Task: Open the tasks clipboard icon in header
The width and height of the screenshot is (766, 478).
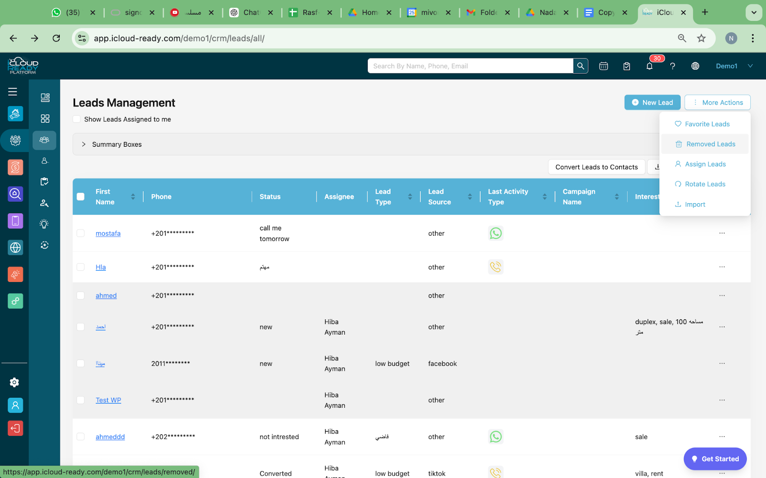Action: [x=627, y=66]
